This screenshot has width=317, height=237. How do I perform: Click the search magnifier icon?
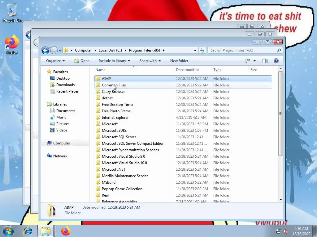279,50
